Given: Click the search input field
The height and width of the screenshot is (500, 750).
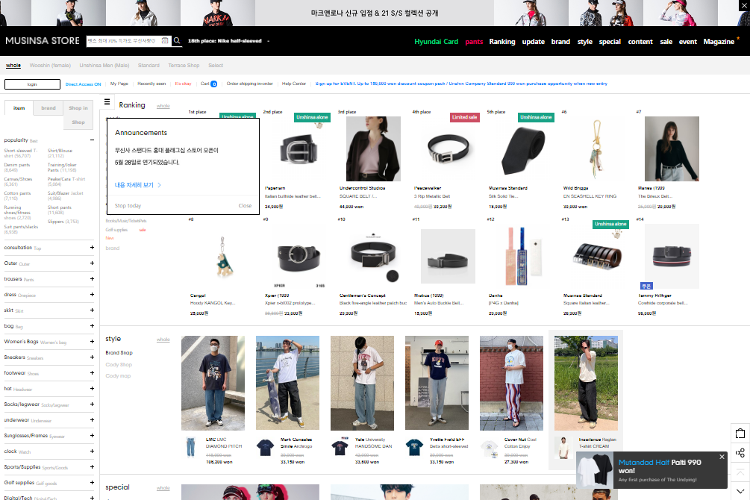Looking at the screenshot, I should [x=123, y=41].
